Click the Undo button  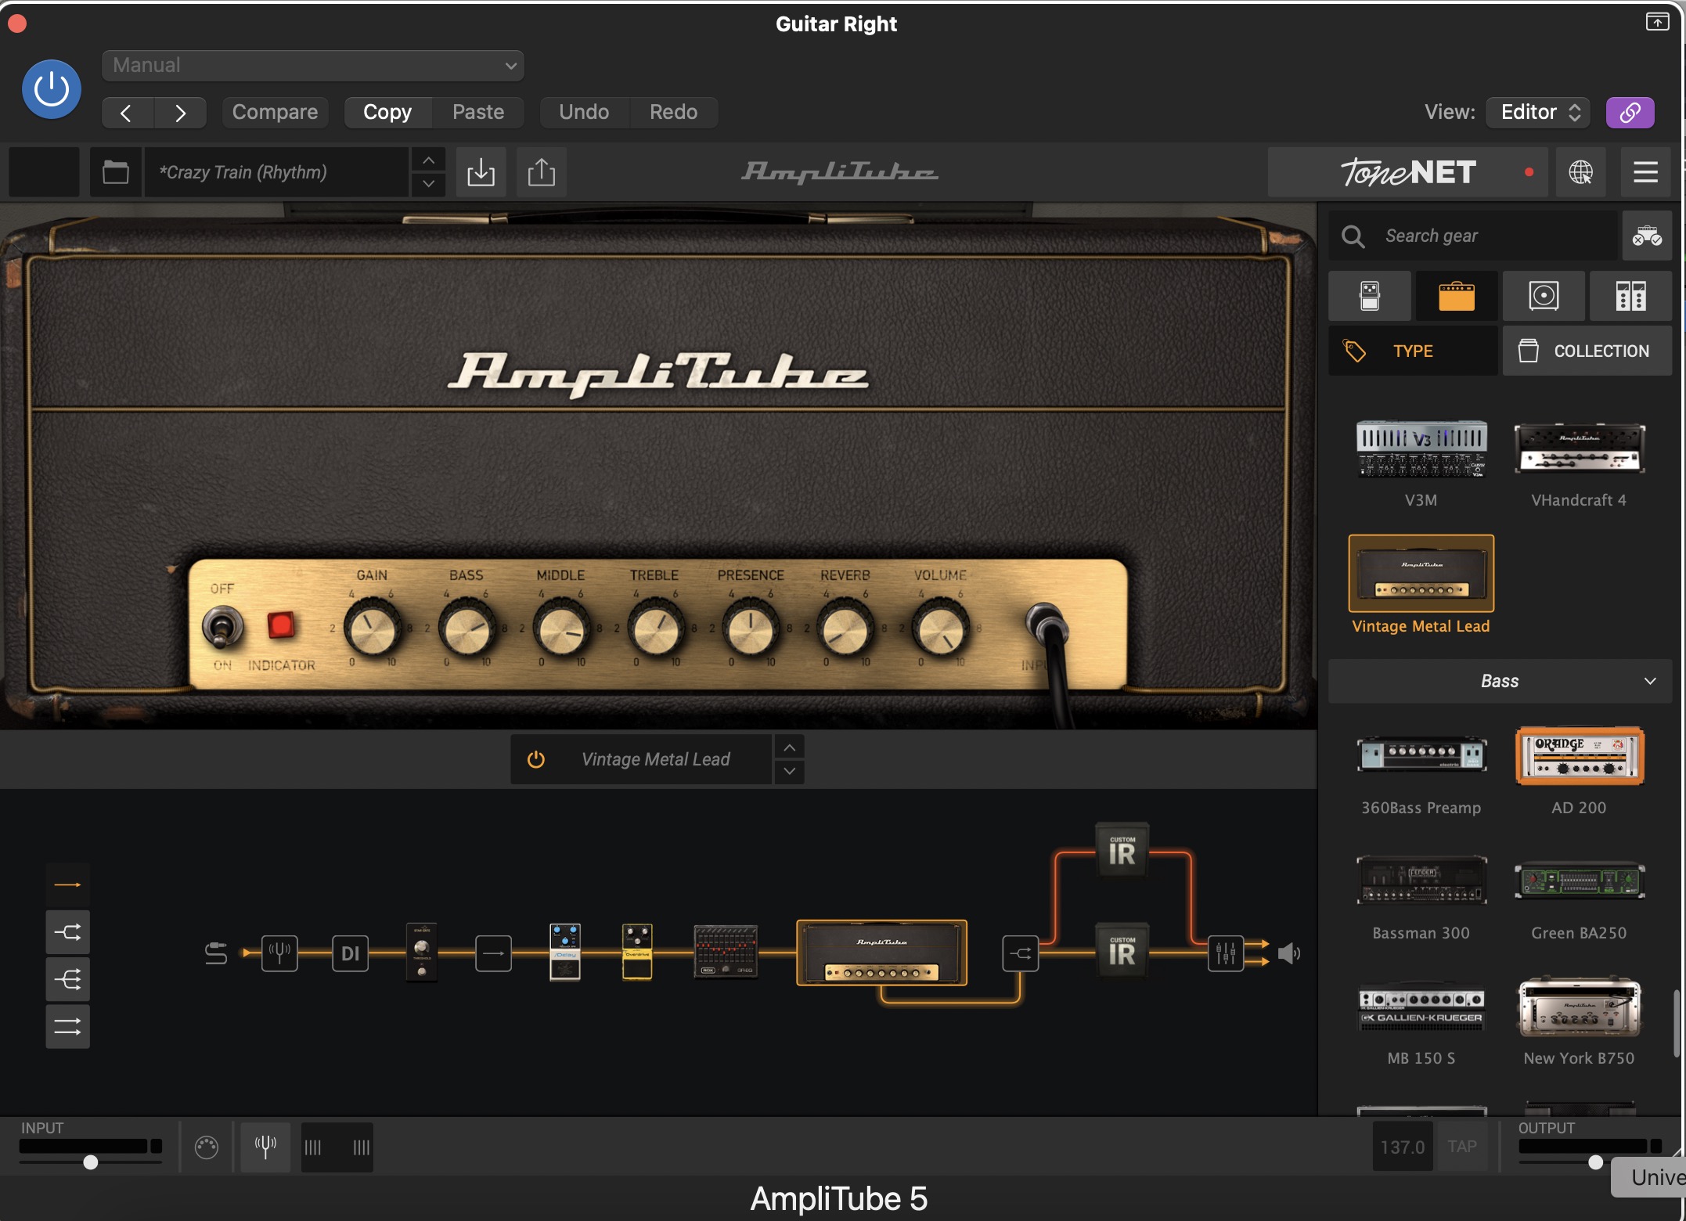pyautogui.click(x=584, y=112)
